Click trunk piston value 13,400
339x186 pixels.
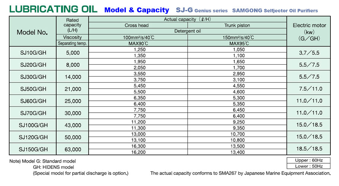point(238,152)
